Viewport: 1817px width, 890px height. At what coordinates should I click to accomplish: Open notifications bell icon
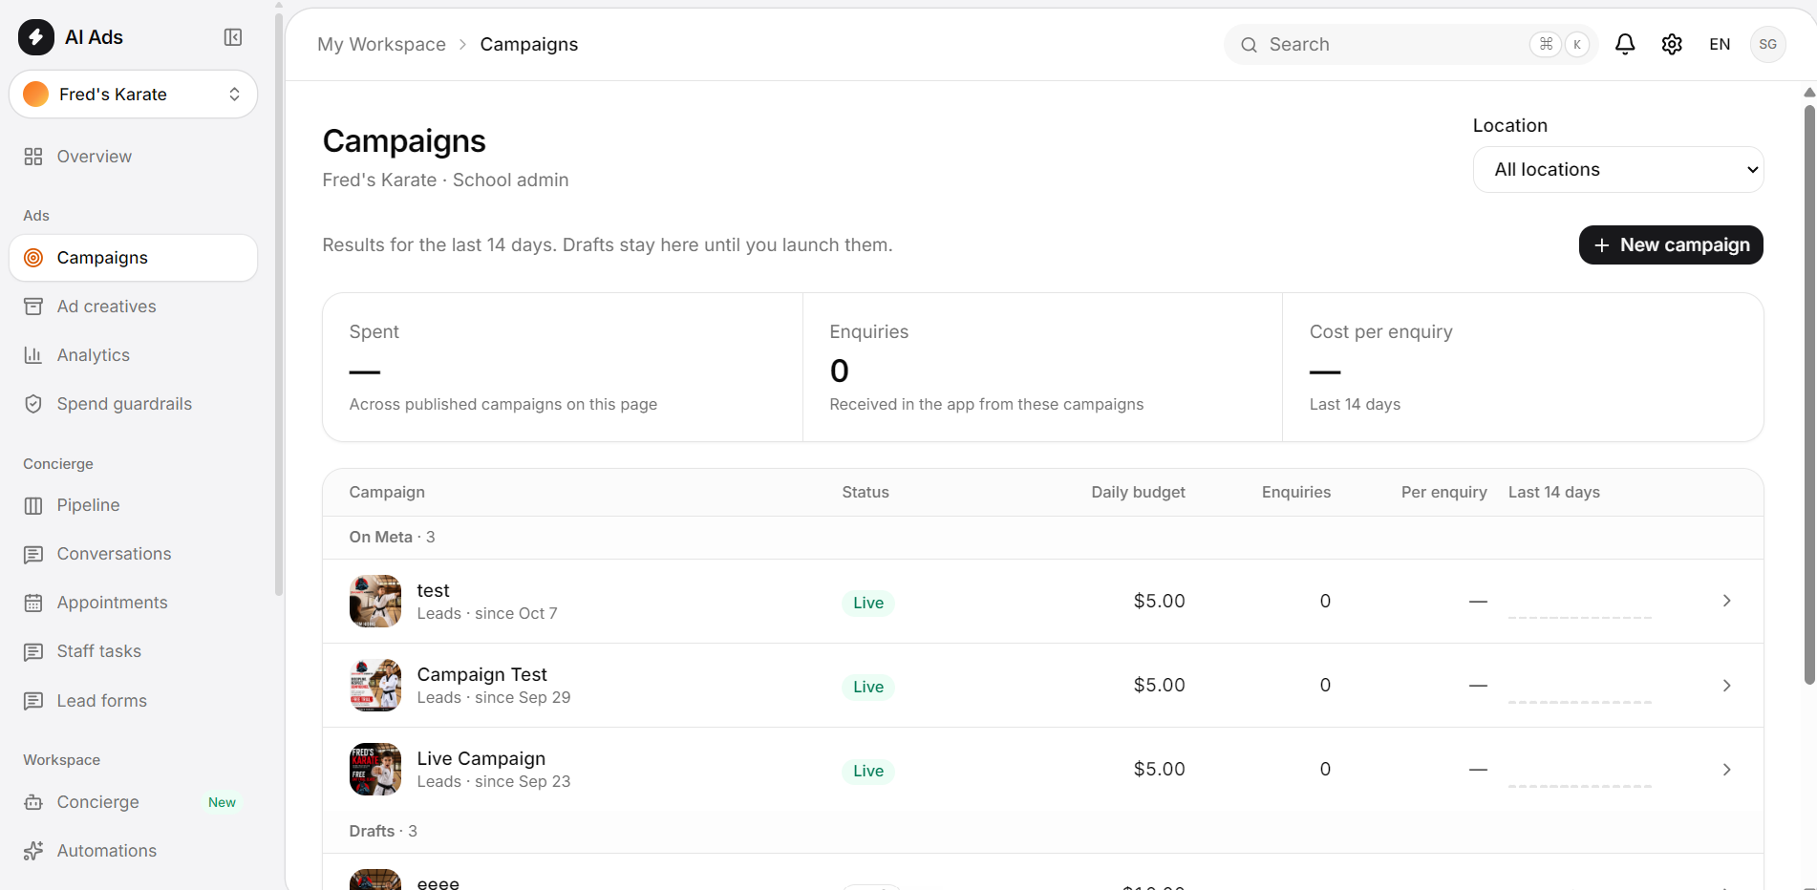(x=1625, y=45)
